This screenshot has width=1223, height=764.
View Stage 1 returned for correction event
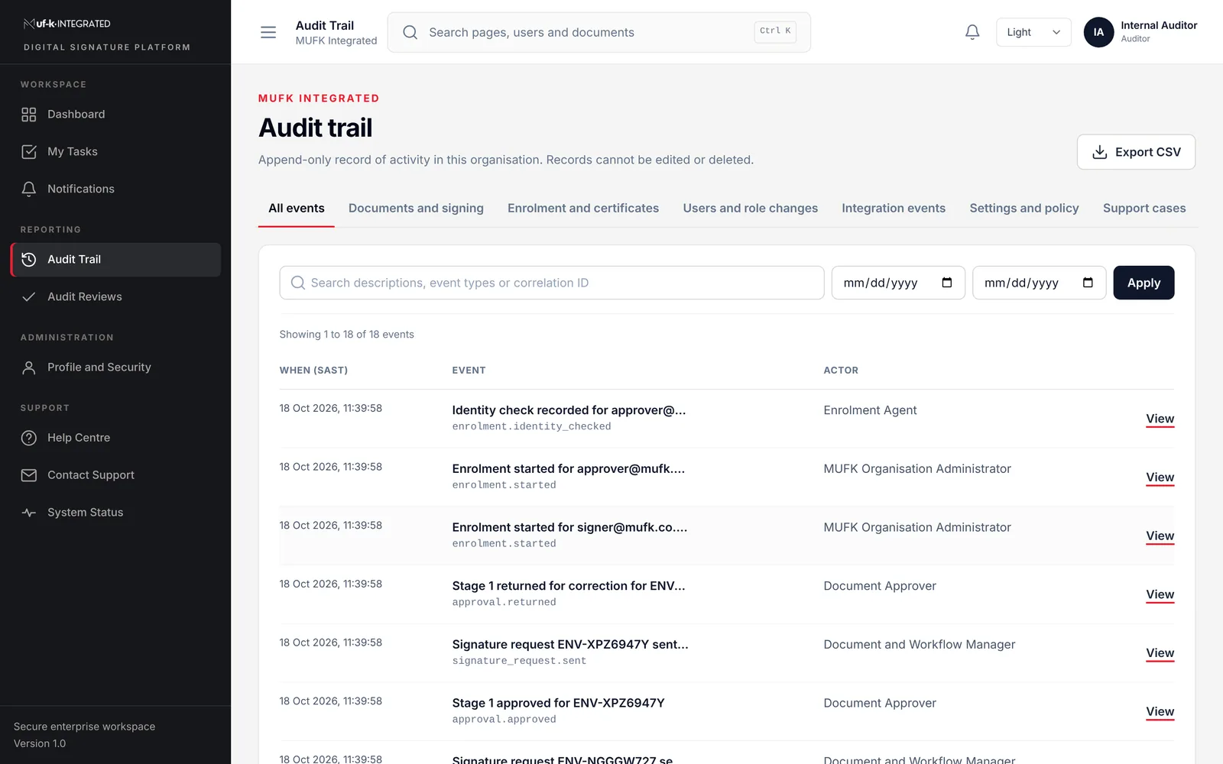coord(1160,594)
